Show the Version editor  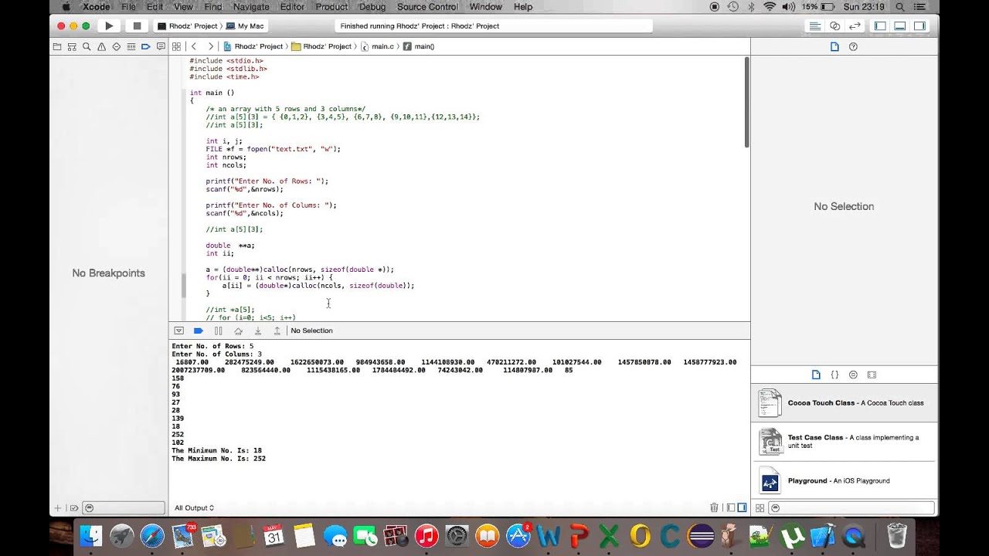click(x=855, y=25)
